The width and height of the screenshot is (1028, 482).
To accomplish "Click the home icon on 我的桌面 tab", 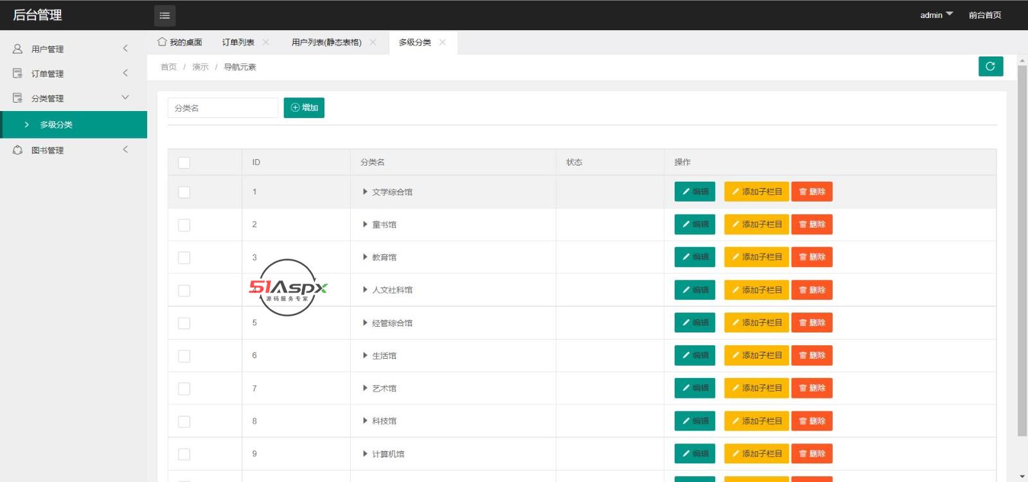I will click(162, 42).
